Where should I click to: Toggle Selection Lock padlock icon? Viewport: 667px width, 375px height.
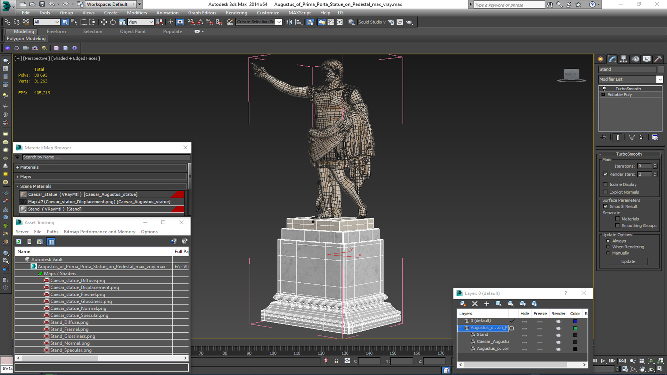pos(336,361)
